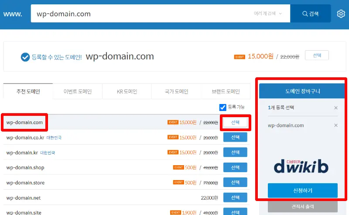The width and height of the screenshot is (349, 215).
Task: Click the domain search input field
Action: 140,14
